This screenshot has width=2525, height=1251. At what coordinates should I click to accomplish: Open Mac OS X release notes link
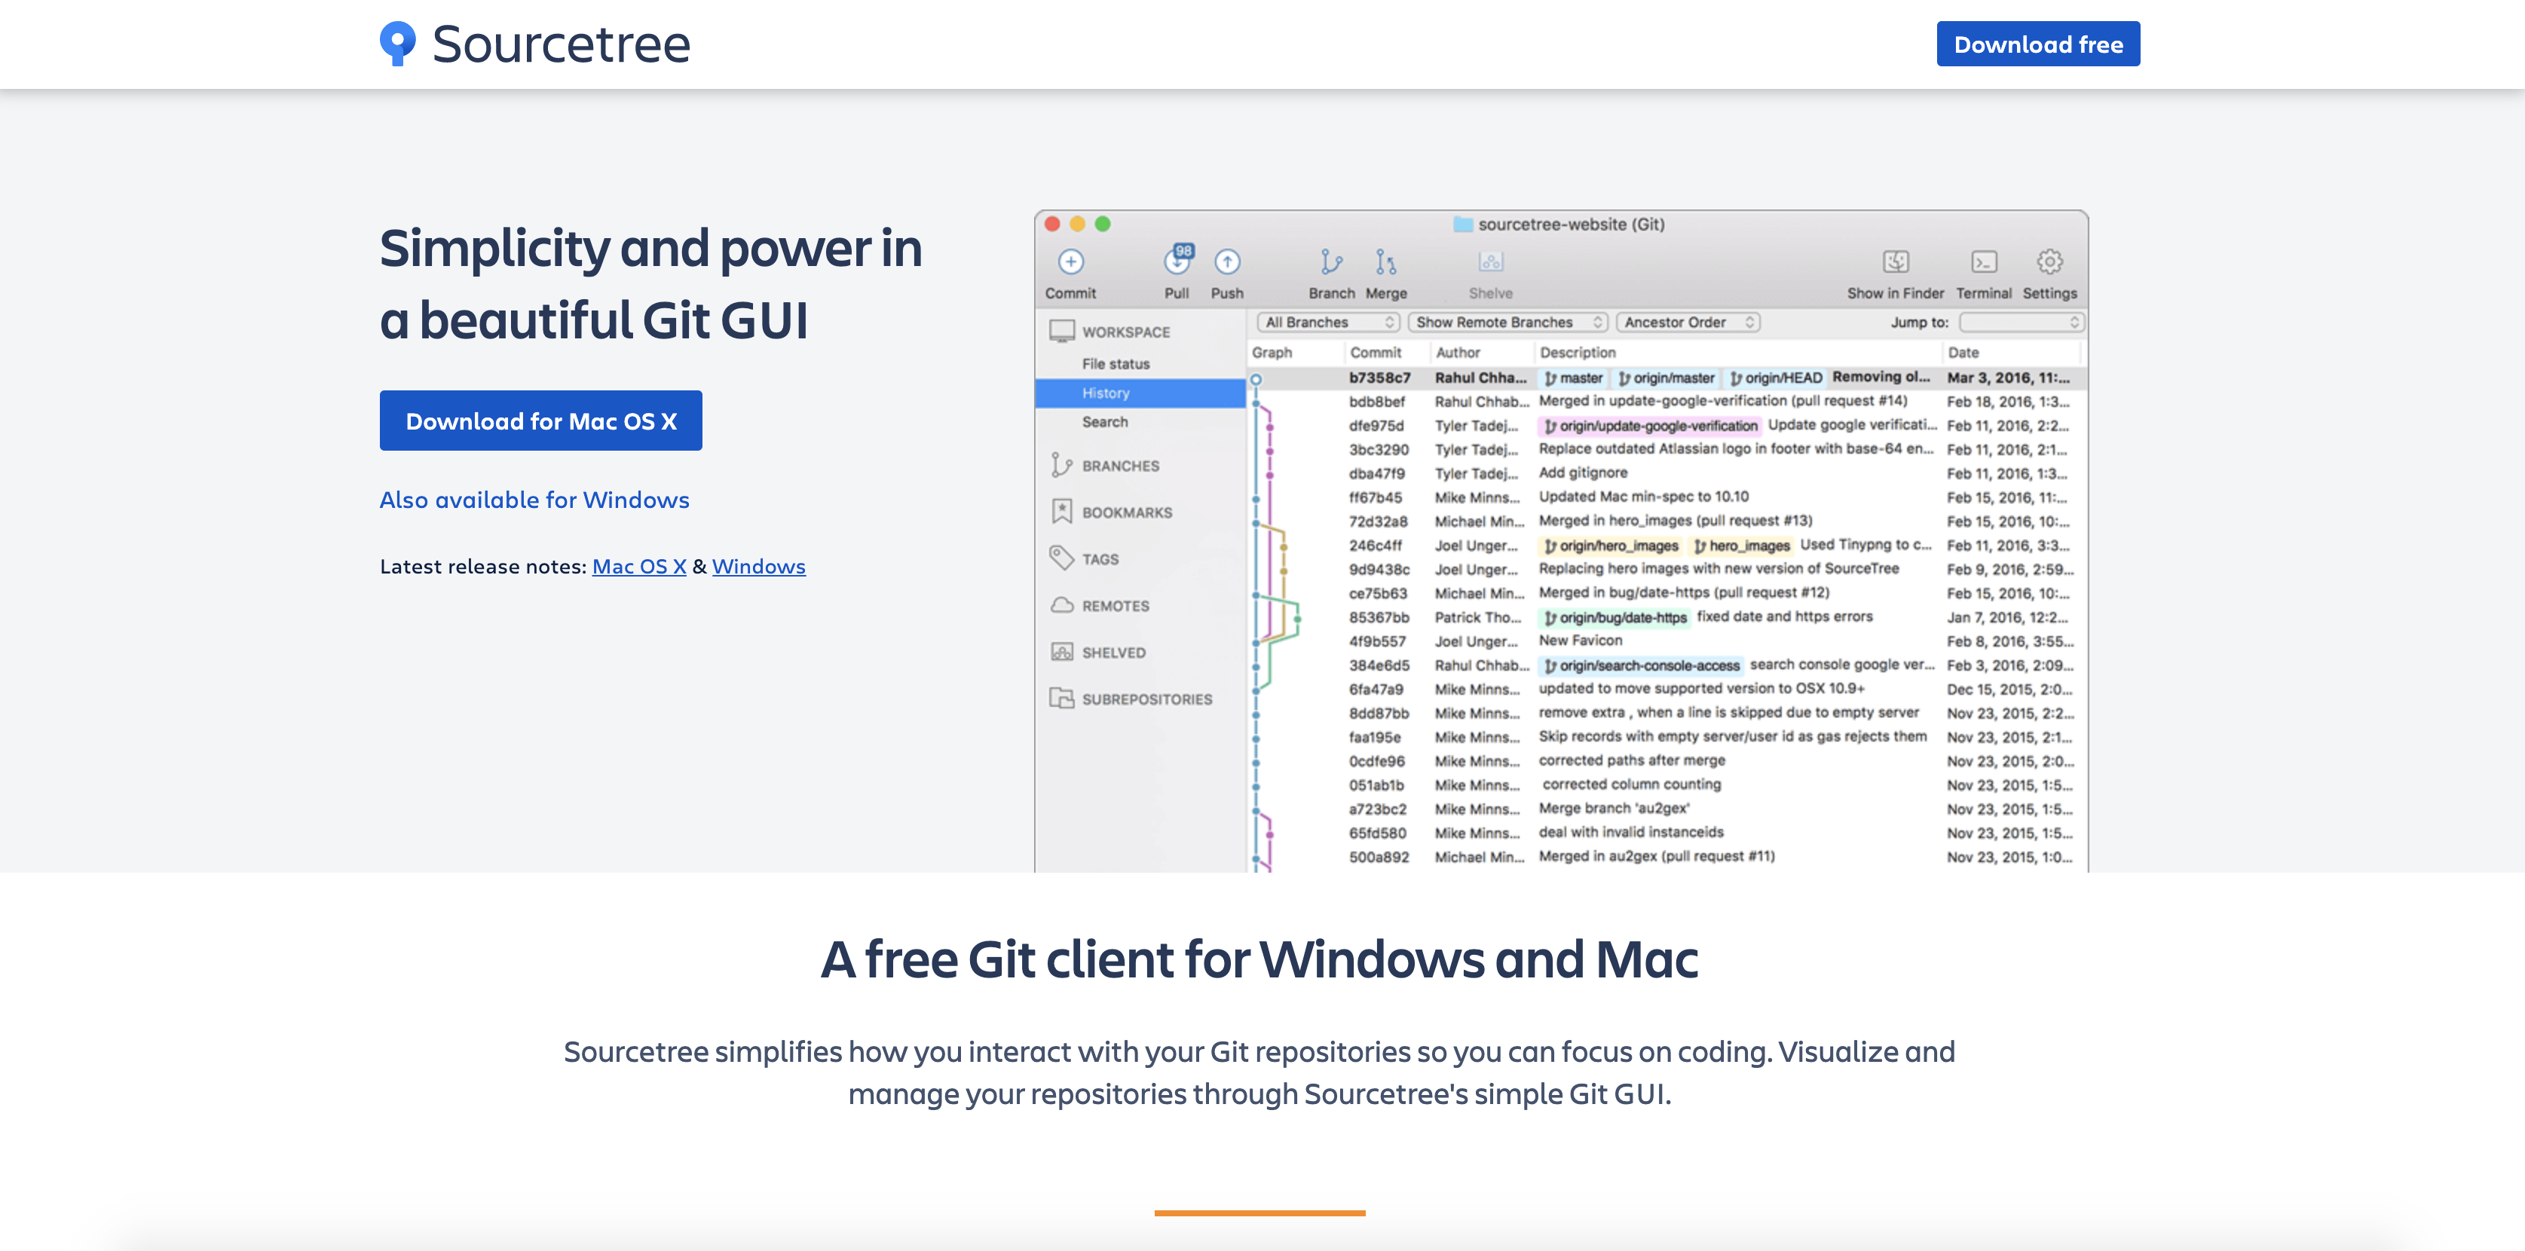point(639,566)
